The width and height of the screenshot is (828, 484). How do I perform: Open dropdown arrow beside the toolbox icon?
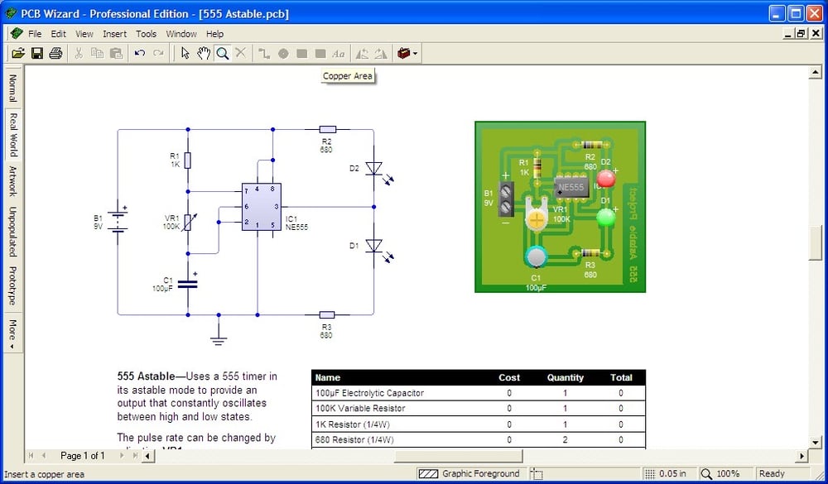point(416,53)
